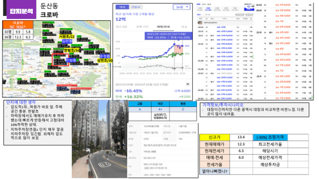Click the 문정중 blue map label

click(x=105, y=56)
